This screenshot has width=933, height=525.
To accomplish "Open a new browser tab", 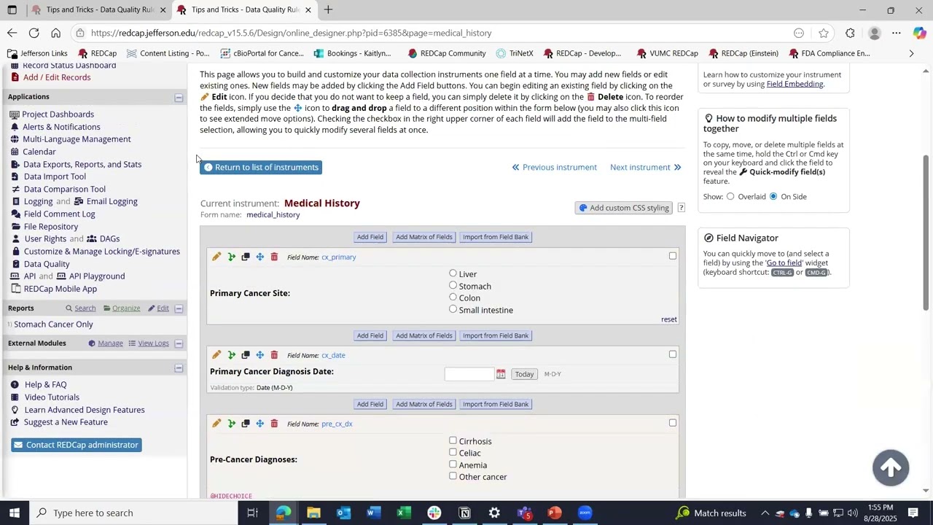I will pos(329,9).
